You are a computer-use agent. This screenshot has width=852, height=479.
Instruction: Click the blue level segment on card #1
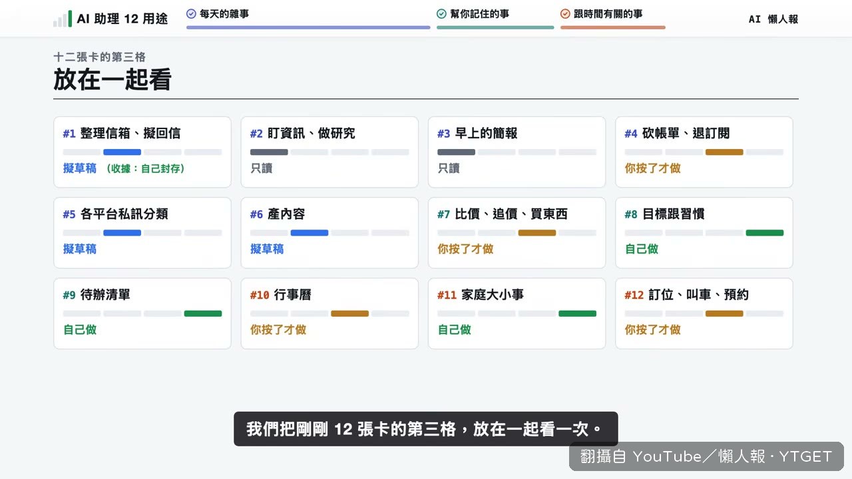tap(122, 152)
